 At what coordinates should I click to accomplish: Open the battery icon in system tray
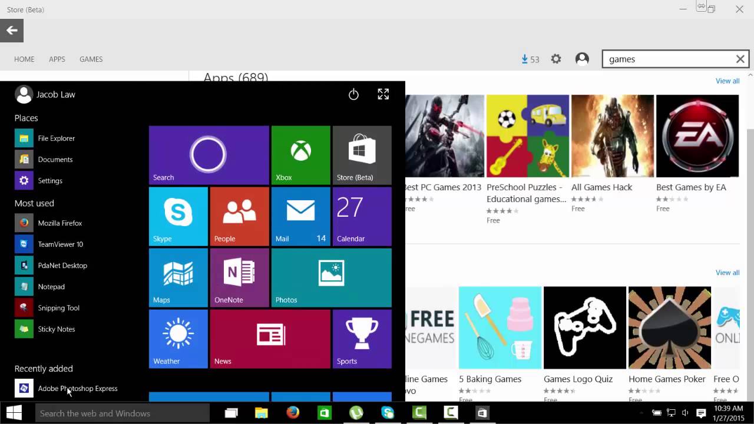657,413
